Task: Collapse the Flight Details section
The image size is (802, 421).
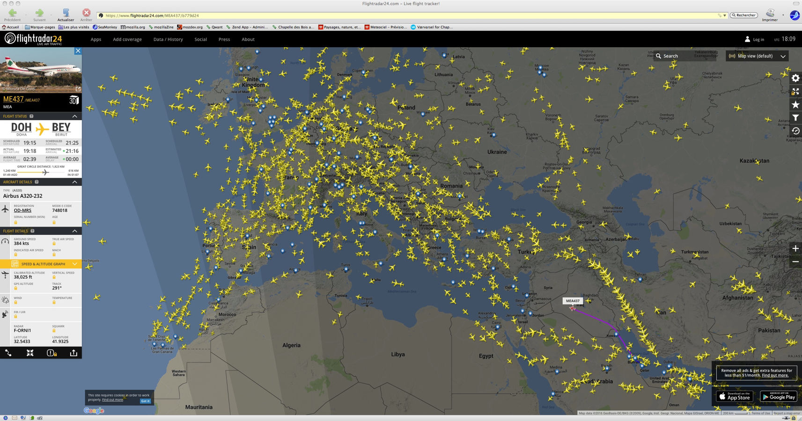Action: click(x=74, y=231)
